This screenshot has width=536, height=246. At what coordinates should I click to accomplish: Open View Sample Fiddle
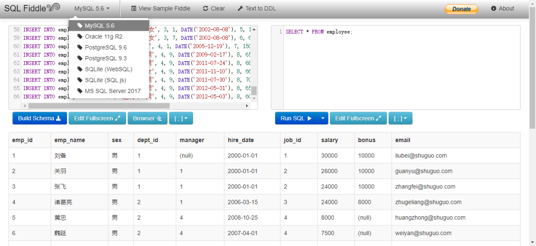[161, 8]
